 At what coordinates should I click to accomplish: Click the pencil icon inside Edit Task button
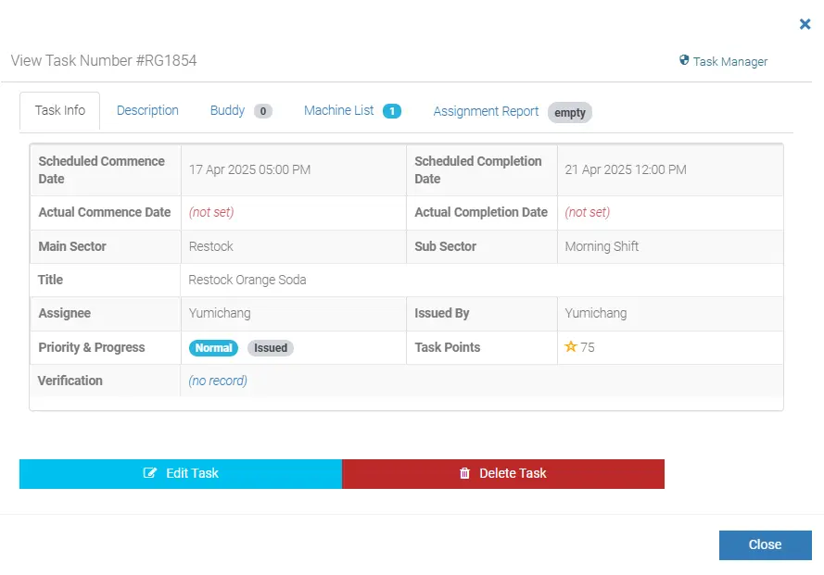tap(148, 473)
